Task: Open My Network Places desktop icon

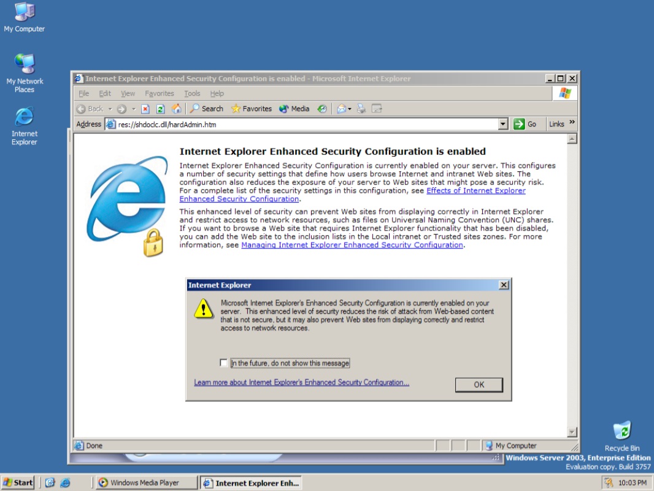Action: pos(25,73)
